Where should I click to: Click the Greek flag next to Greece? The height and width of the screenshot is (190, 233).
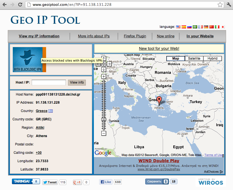[x=51, y=111]
